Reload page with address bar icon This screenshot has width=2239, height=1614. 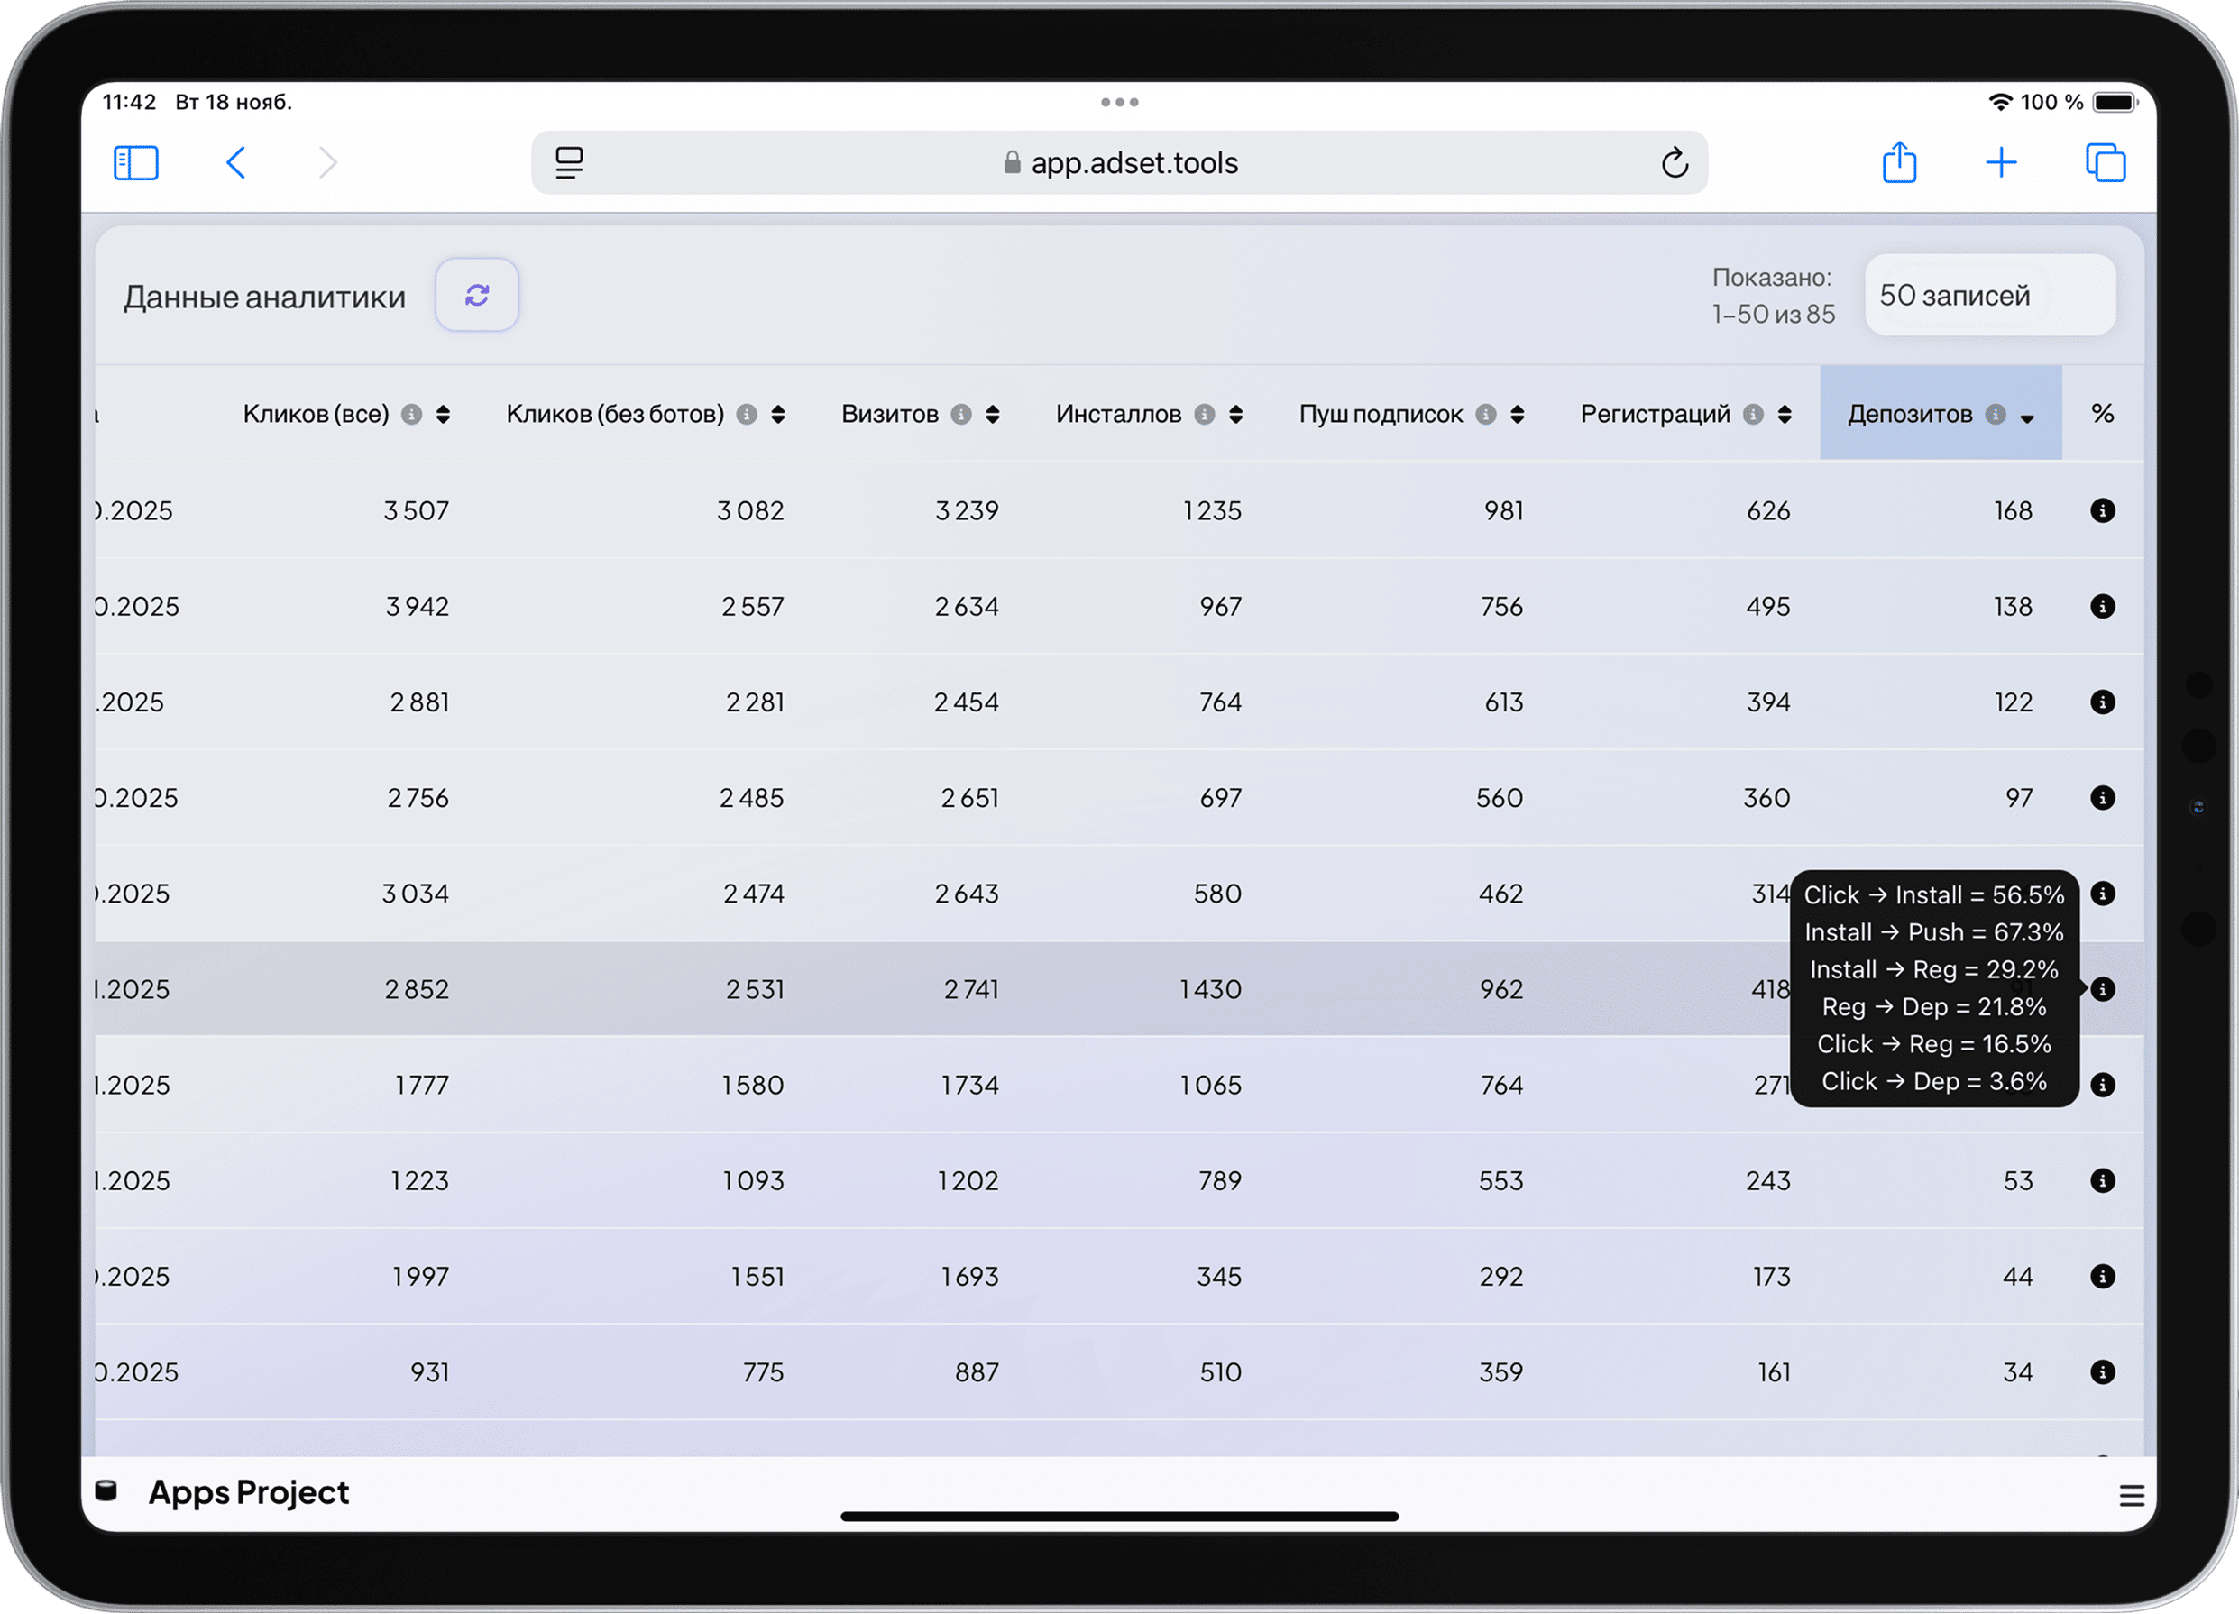pyautogui.click(x=1675, y=163)
